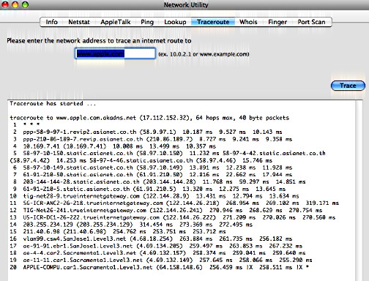Click hop 16 vlan99.csw4.SanJose1.Level3.net line
Viewport: 369px width, 281px height.
151,239
